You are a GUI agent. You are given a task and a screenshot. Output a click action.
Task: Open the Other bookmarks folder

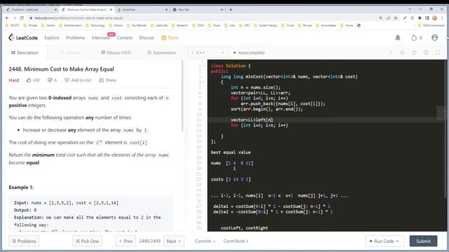point(431,25)
